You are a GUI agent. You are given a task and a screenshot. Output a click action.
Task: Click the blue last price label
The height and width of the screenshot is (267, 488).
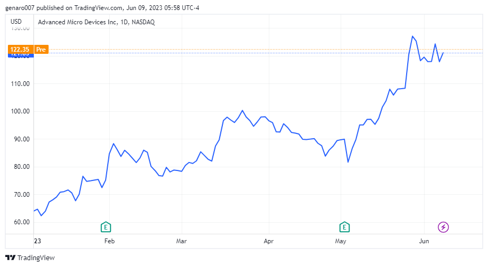click(21, 55)
